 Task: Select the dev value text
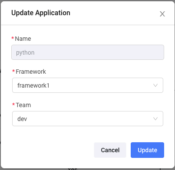click(22, 119)
